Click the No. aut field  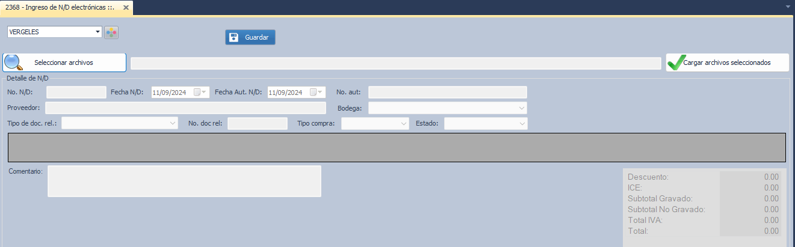447,92
